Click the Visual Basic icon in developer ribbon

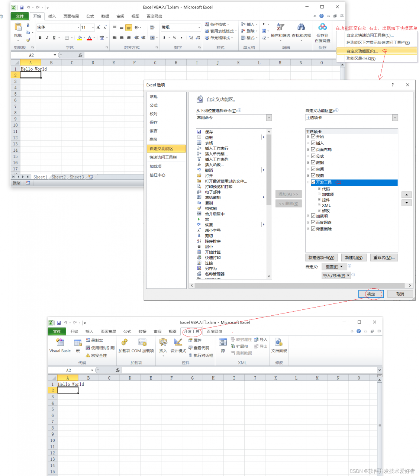coord(60,342)
